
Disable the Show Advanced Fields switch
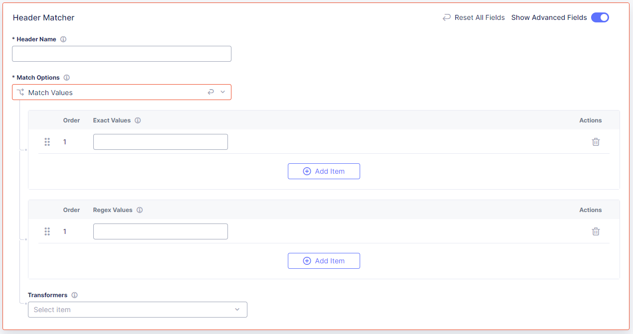pos(600,17)
